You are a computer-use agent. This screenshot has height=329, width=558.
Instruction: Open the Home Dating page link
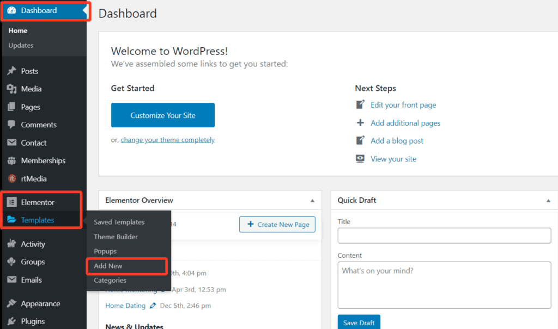point(125,306)
